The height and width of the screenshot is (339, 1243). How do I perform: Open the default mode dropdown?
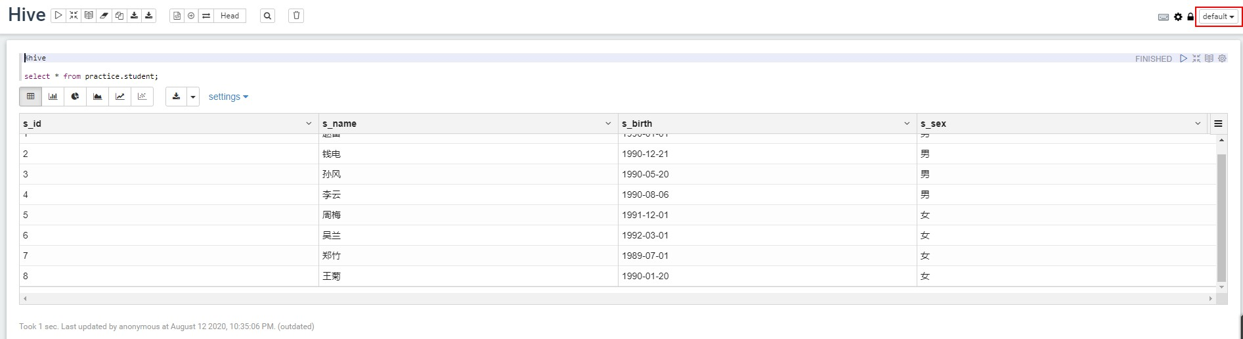pos(1218,16)
